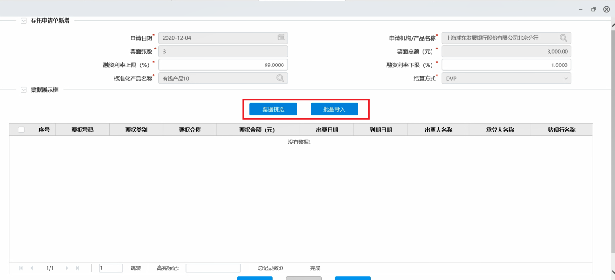Sort by 票据号码 column header

coord(83,130)
